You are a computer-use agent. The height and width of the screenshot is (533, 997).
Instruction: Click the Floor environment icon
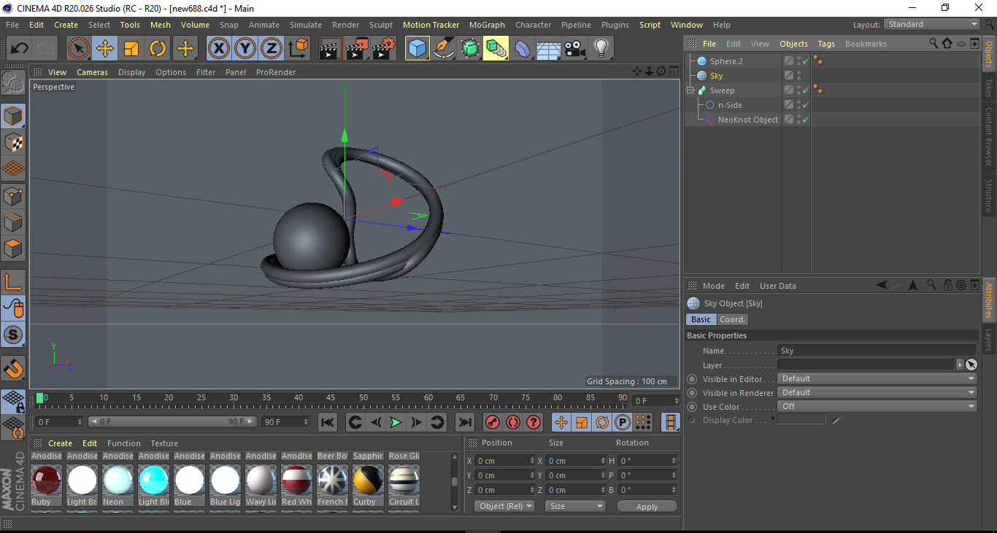tap(548, 49)
